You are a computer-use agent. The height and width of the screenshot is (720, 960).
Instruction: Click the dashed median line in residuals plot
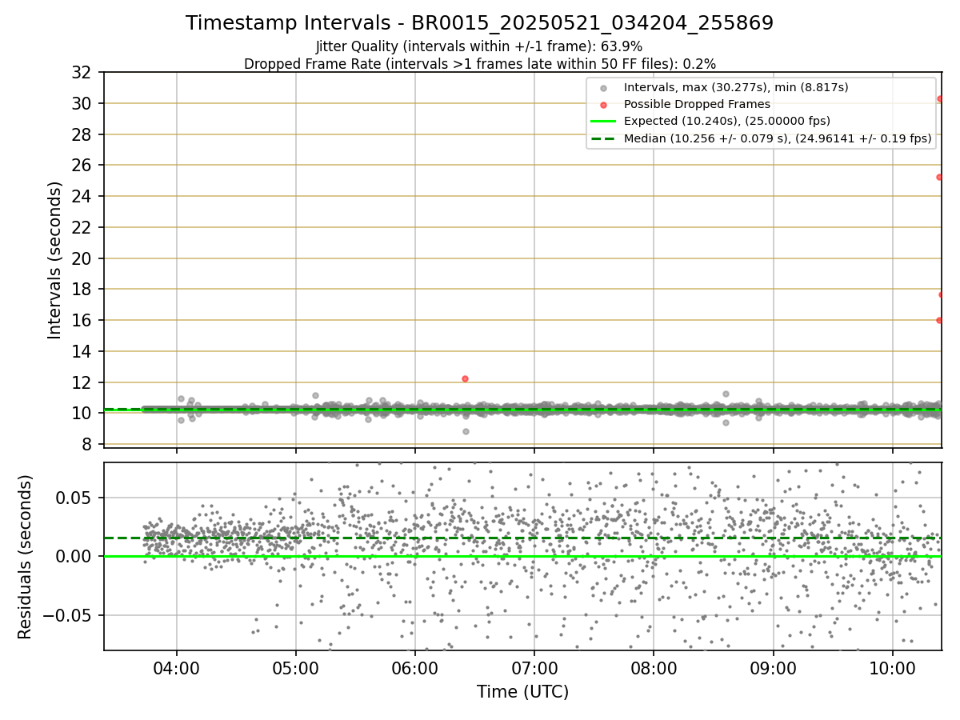[523, 538]
